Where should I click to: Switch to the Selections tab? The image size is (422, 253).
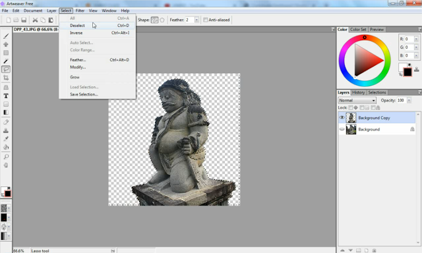[x=377, y=92]
